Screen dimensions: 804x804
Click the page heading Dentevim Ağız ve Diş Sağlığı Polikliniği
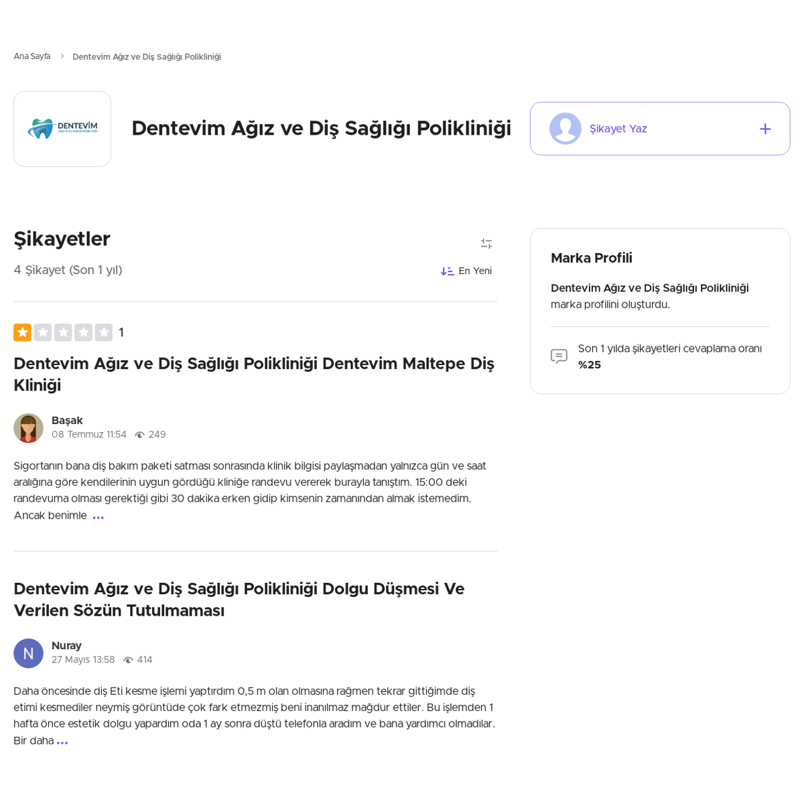pos(322,129)
